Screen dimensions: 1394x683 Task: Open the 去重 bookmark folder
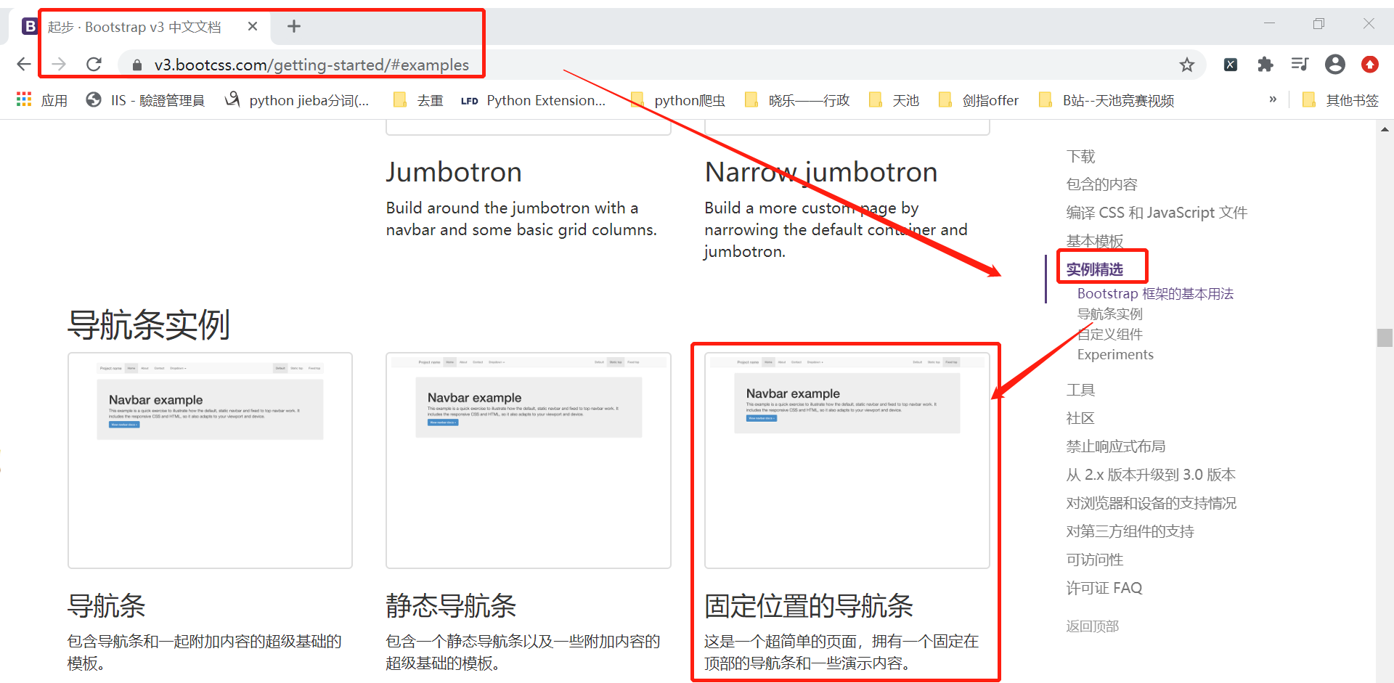418,100
